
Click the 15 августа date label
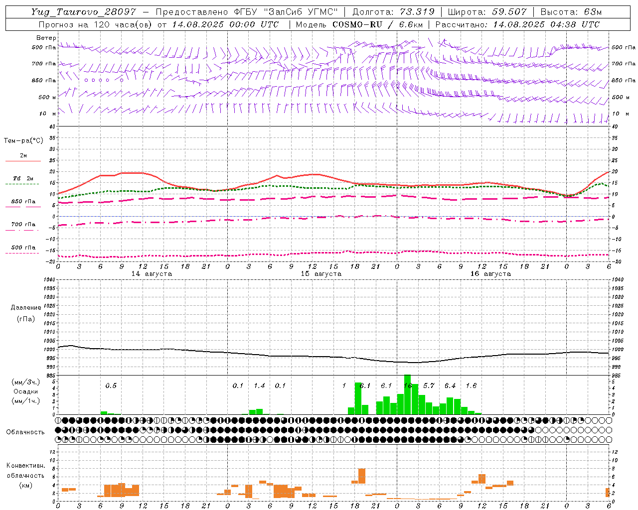[321, 274]
